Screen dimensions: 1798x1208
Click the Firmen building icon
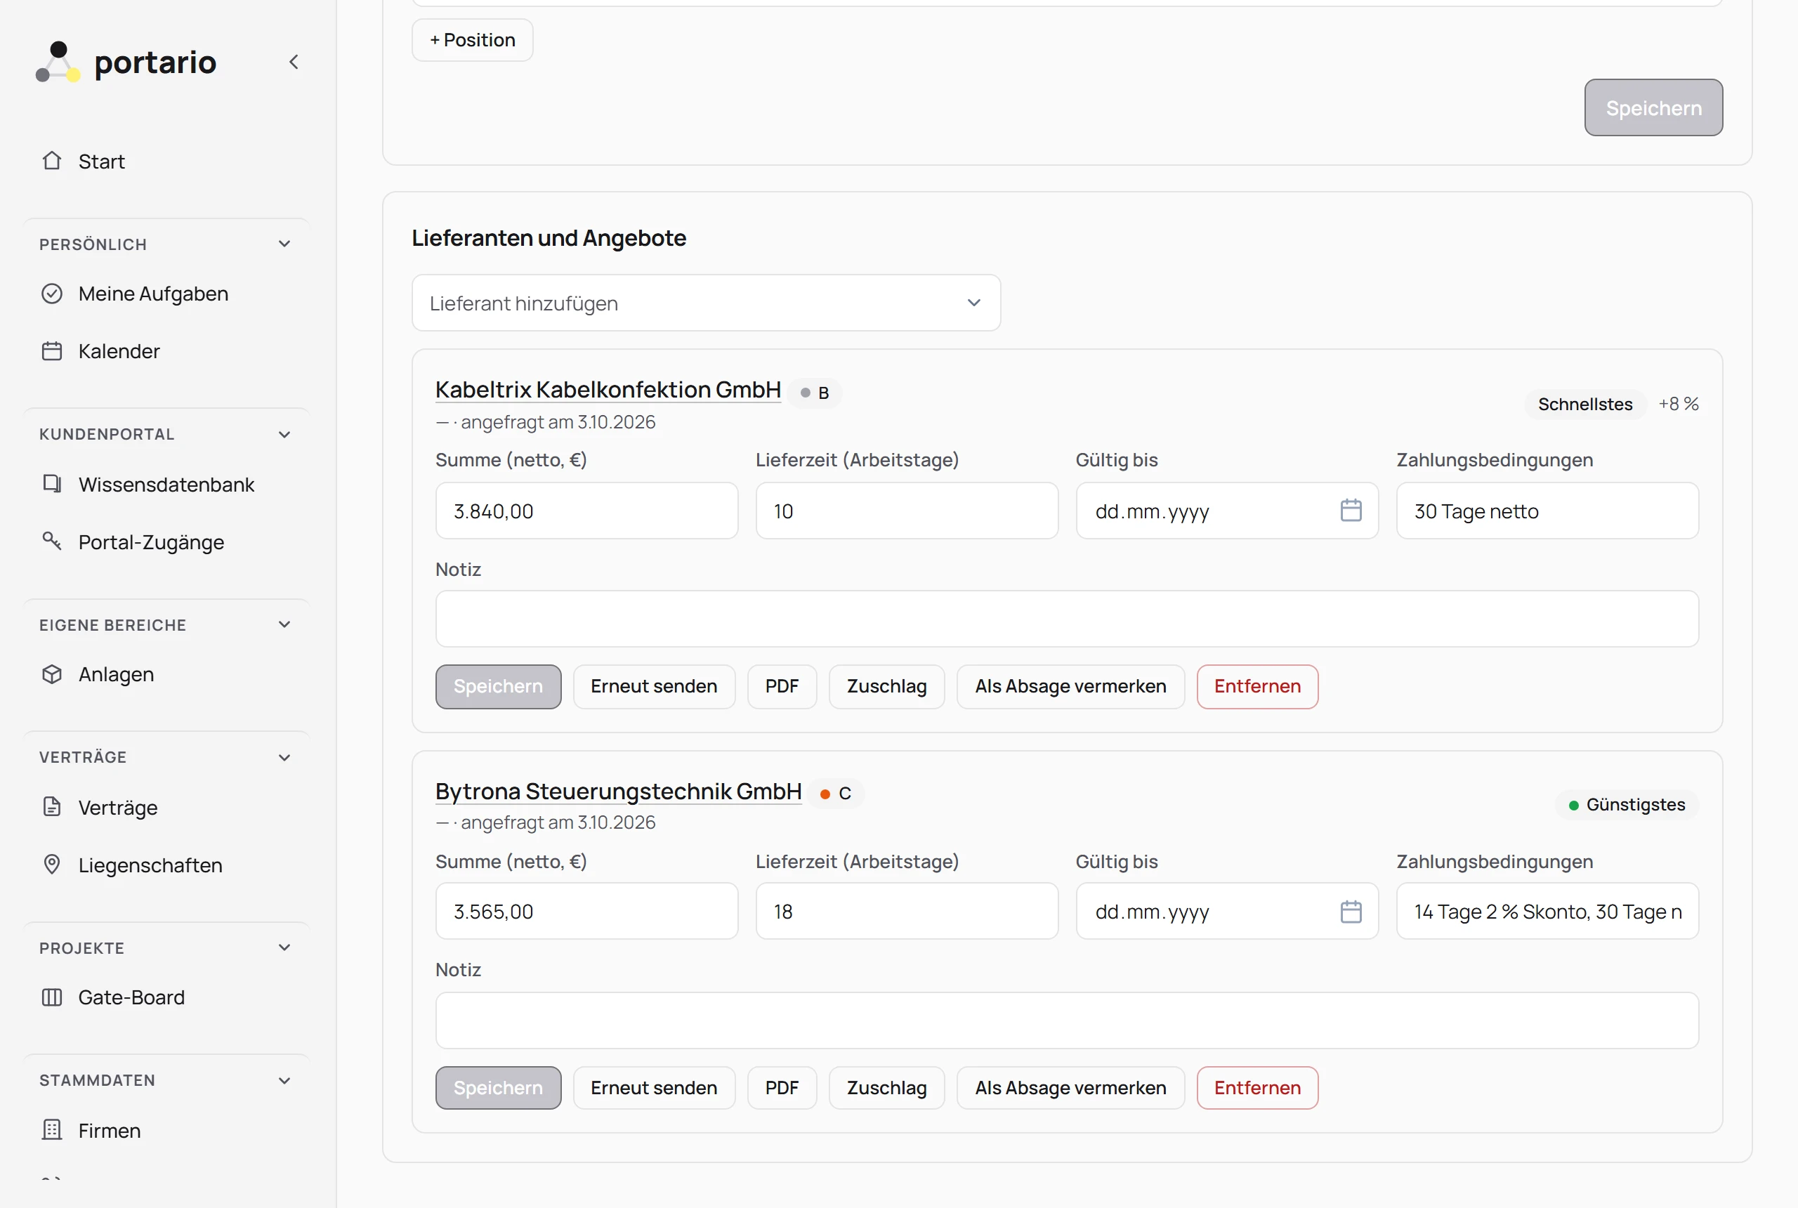click(51, 1130)
